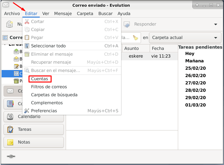Click the Notas sticky note icon
Viewport: 224px width, 165px height.
pyautogui.click(x=10, y=142)
